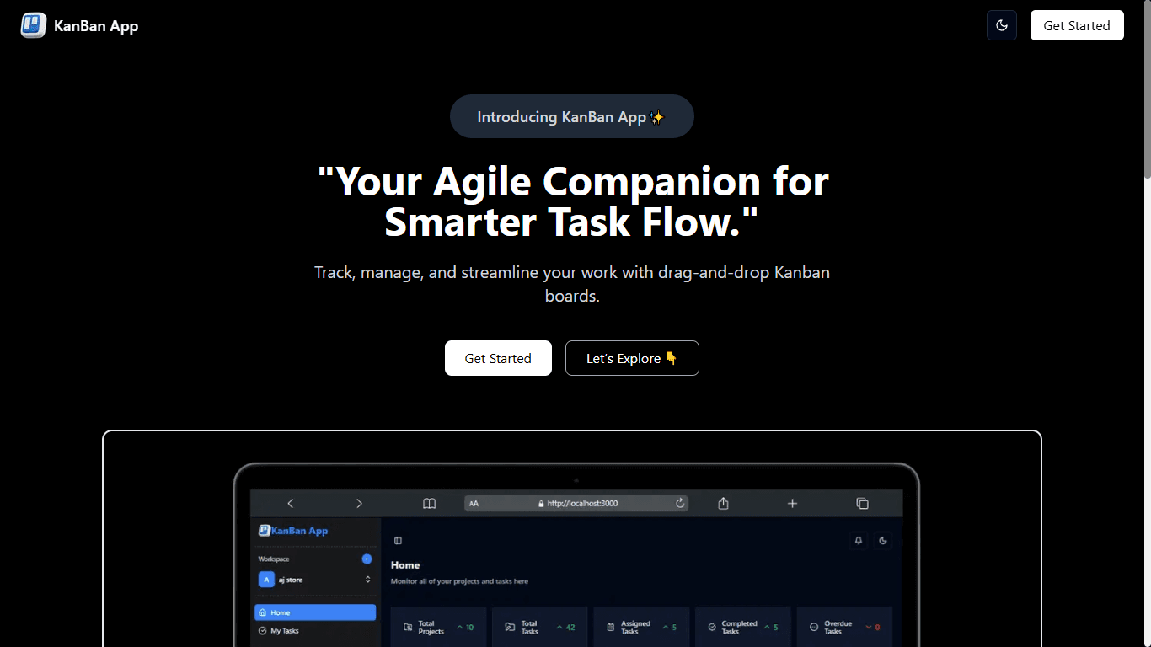Toggle dark mode with the moon button top right
The width and height of the screenshot is (1151, 647).
[x=1001, y=25]
